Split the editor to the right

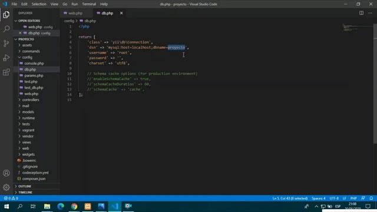(x=361, y=13)
